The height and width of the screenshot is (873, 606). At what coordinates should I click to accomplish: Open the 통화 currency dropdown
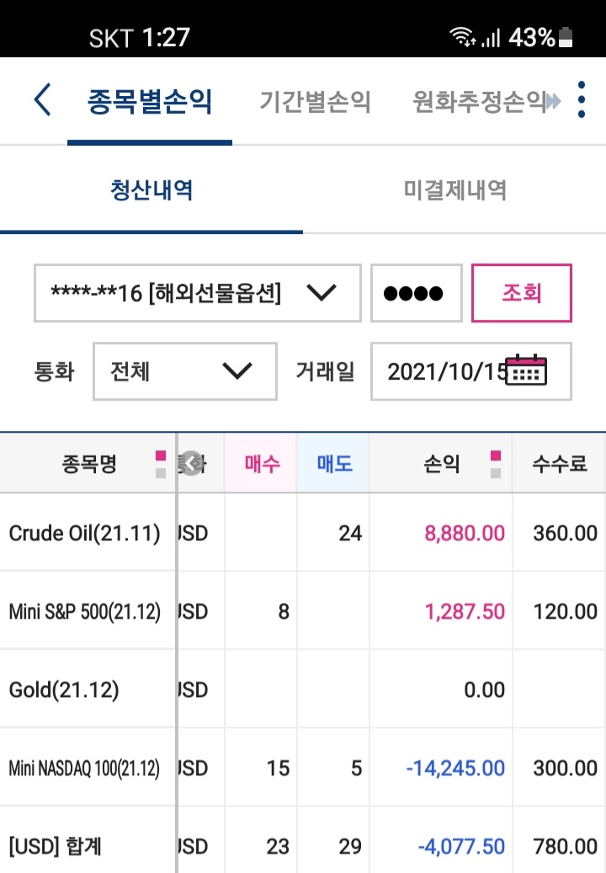click(x=185, y=371)
